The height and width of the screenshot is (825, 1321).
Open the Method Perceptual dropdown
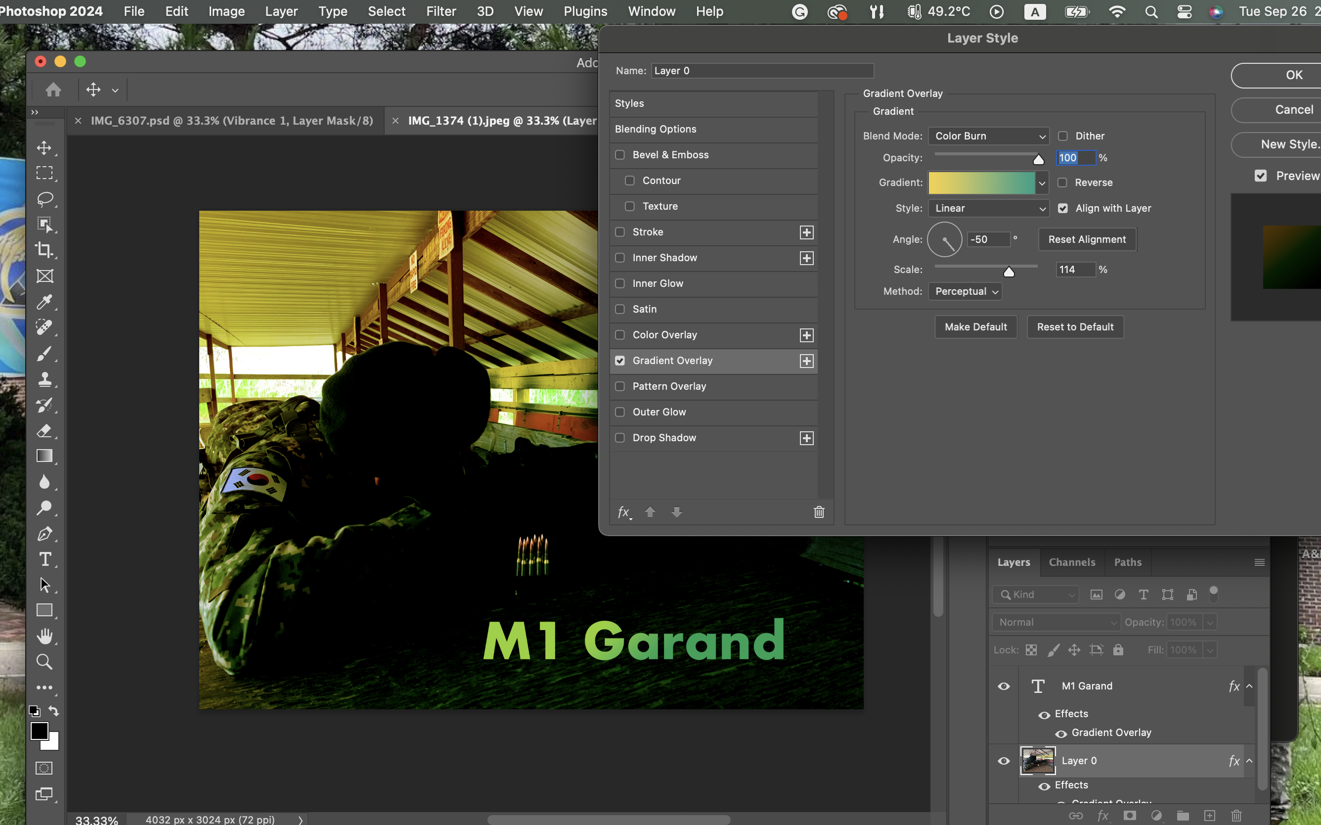point(965,291)
